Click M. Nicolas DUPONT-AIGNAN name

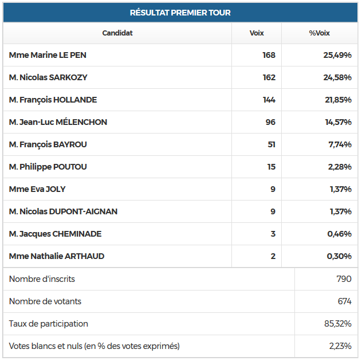point(63,211)
